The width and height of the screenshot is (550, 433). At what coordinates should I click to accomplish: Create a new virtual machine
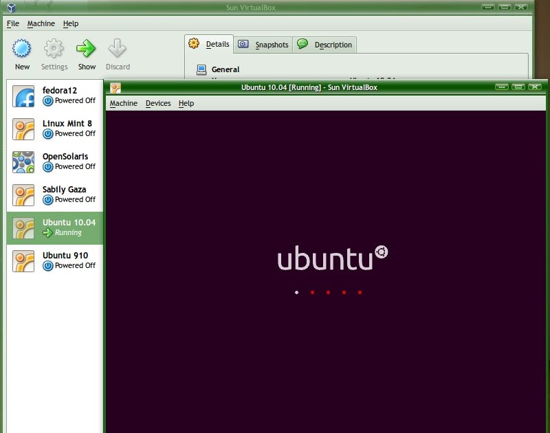tap(21, 49)
